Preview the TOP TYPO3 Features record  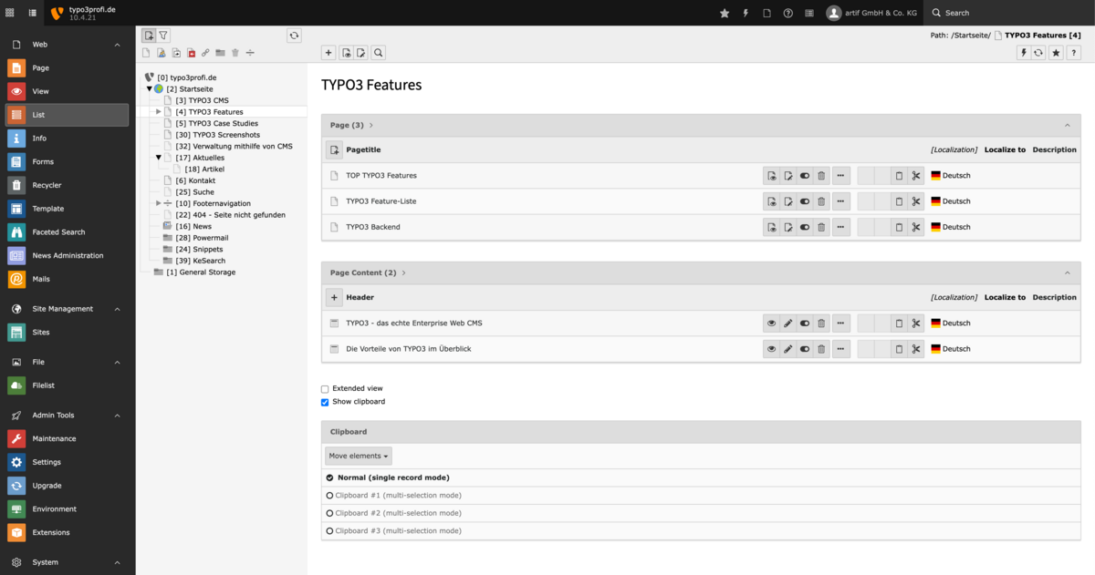pos(769,175)
